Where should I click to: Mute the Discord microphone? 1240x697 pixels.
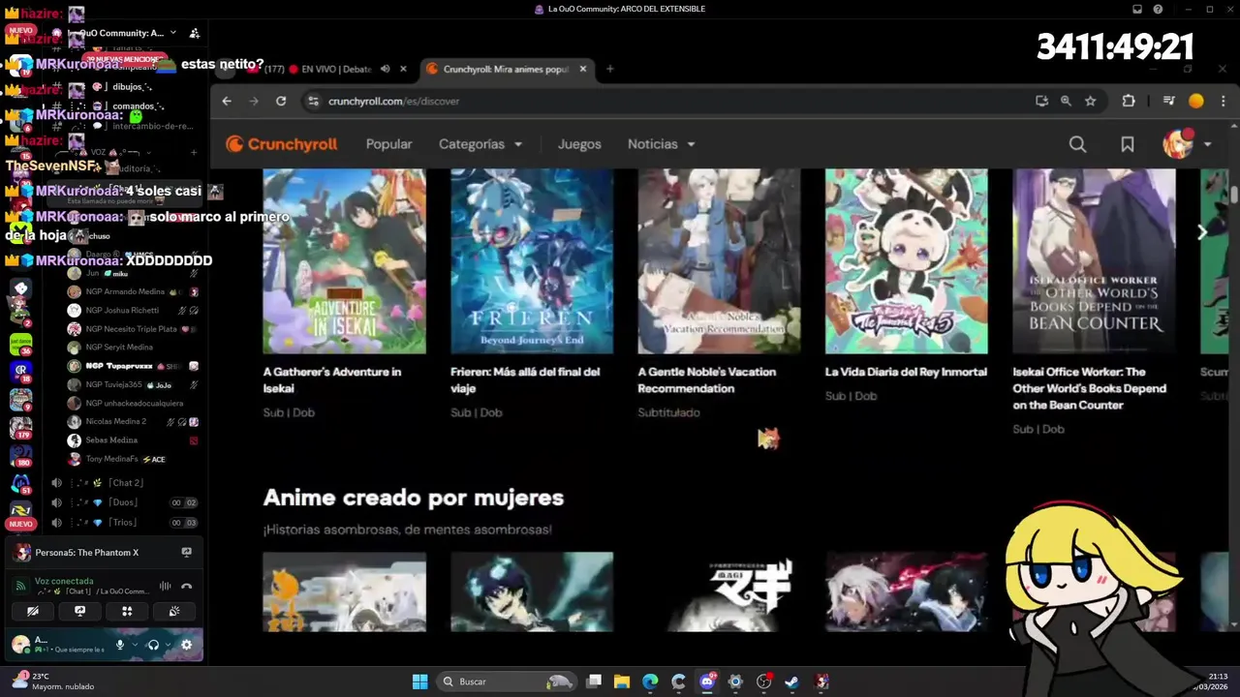click(120, 645)
